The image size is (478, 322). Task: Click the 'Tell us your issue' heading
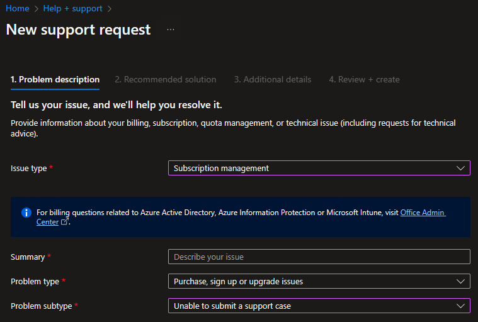(x=116, y=104)
